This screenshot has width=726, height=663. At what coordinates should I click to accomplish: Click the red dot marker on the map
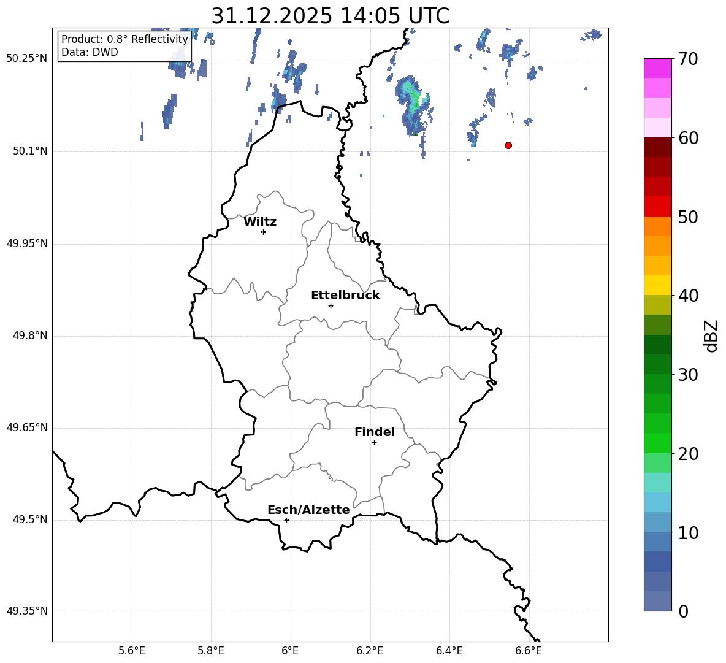[x=508, y=145]
